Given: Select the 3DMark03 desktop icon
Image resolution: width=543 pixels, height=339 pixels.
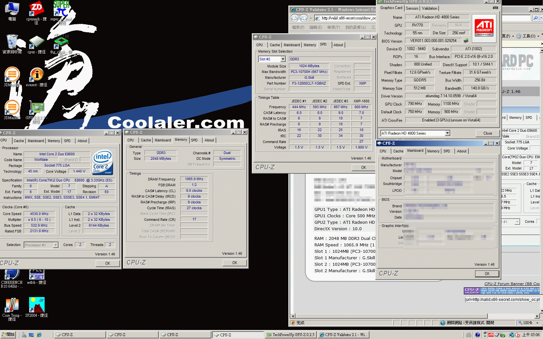Looking at the screenshot, I should [x=12, y=77].
